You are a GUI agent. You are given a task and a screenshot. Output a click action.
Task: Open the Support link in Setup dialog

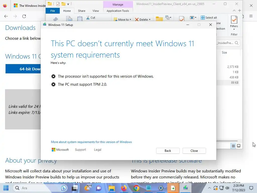coord(81,150)
